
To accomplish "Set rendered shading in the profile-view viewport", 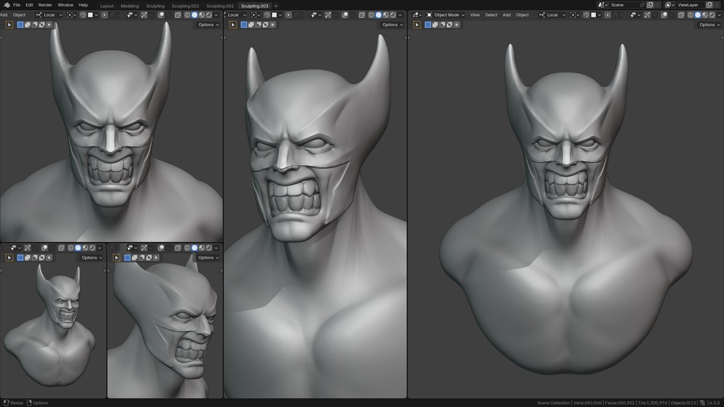I will [209, 248].
